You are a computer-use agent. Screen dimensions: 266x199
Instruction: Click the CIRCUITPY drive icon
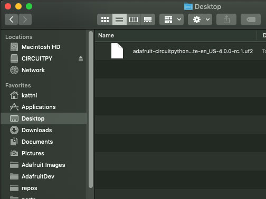[14, 58]
